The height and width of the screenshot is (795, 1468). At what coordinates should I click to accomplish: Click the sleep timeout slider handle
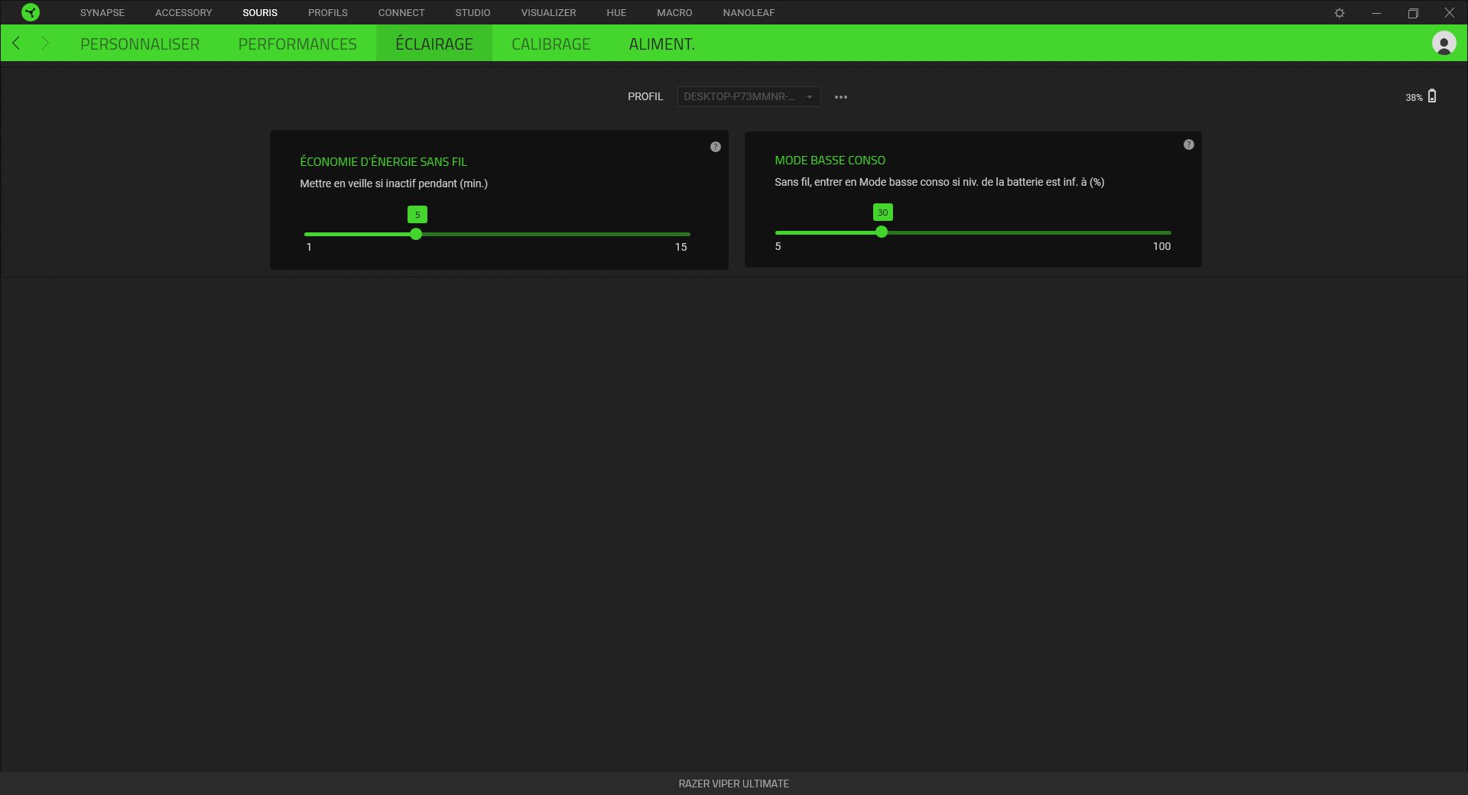pyautogui.click(x=416, y=234)
